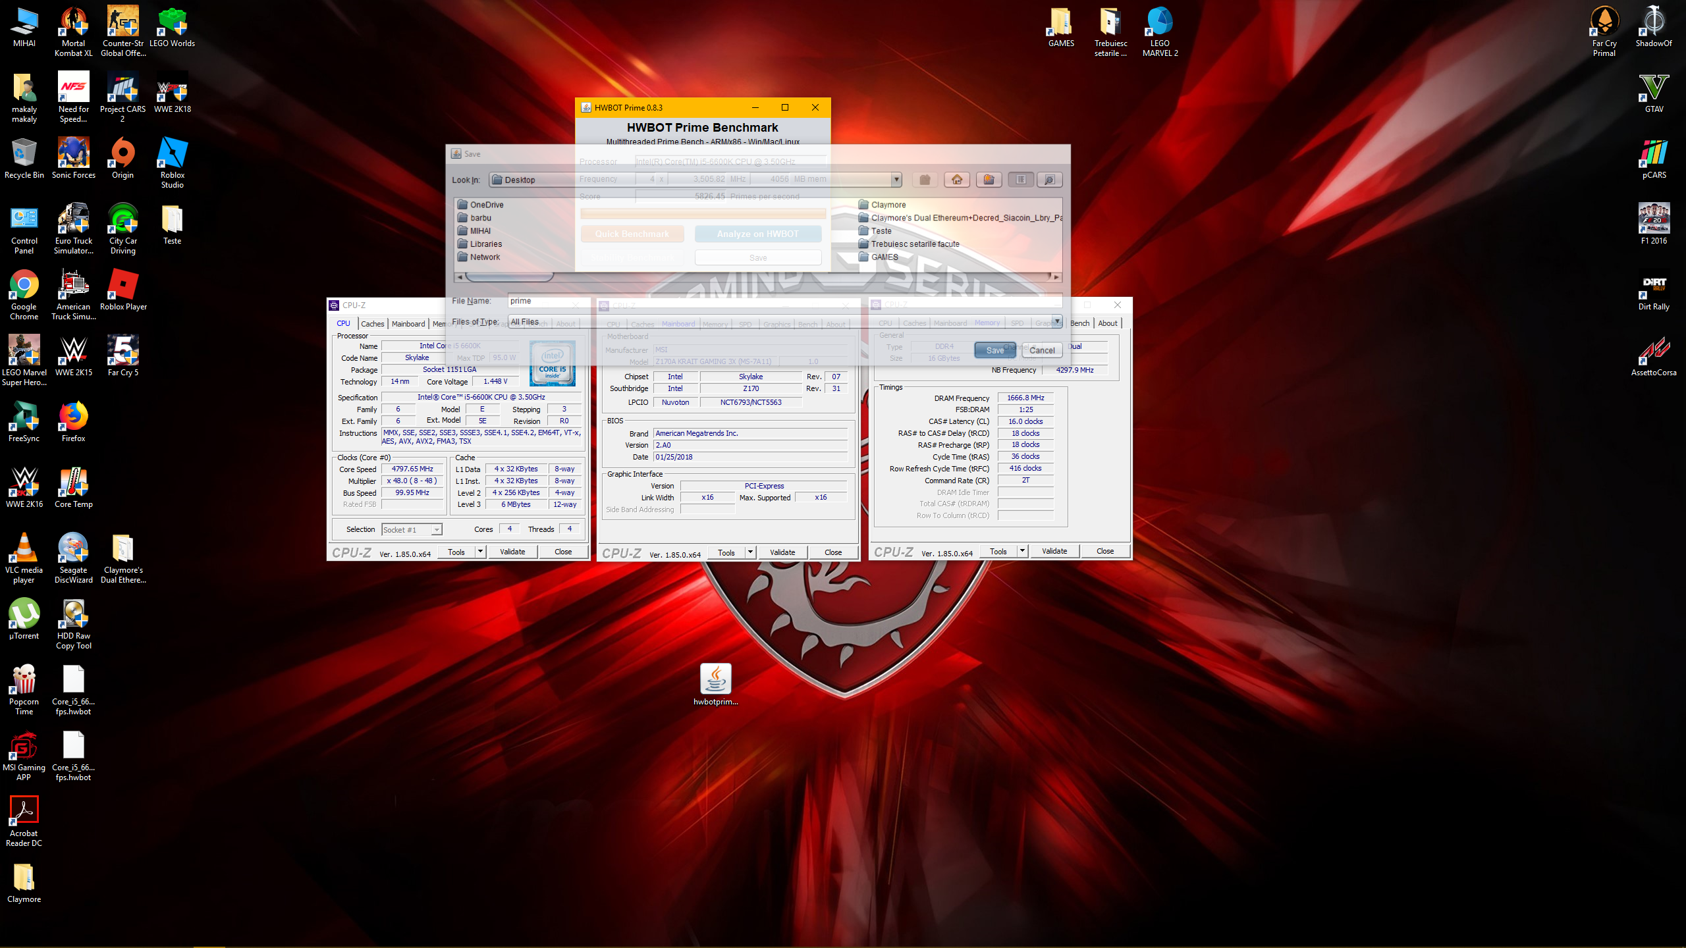Click the Up One Level folder icon
1686x948 pixels.
pos(925,180)
